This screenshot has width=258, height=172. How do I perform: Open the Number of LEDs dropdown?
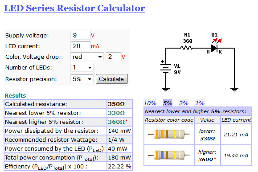tap(82, 67)
